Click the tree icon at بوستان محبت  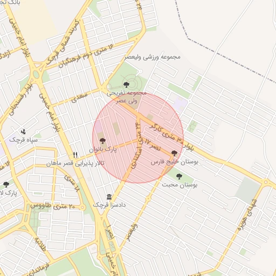click(x=179, y=177)
